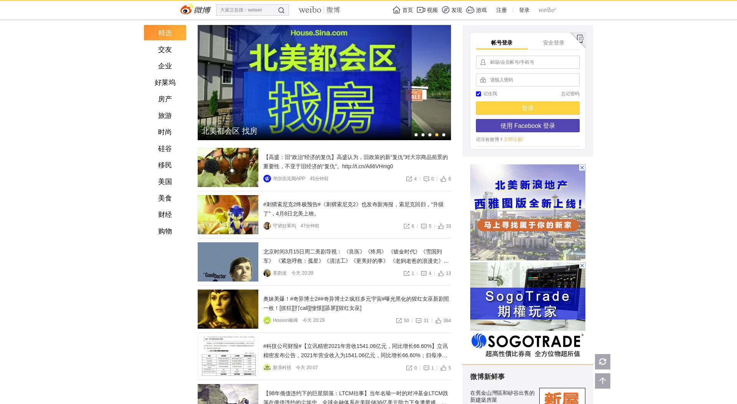Switch to QR code login corner icon
737x404 pixels.
point(580,38)
